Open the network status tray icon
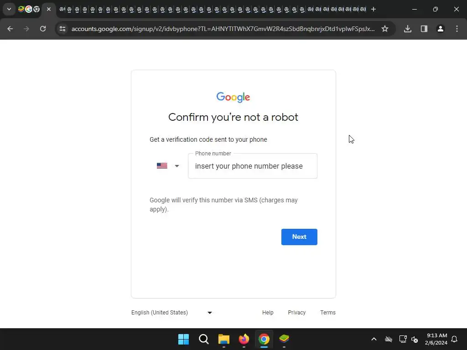Viewport: 467px width, 350px height. tap(403, 339)
